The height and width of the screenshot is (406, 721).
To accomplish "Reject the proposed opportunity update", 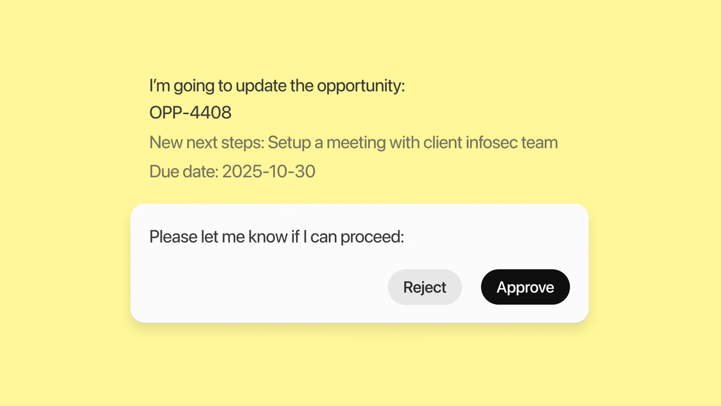I will click(x=425, y=287).
